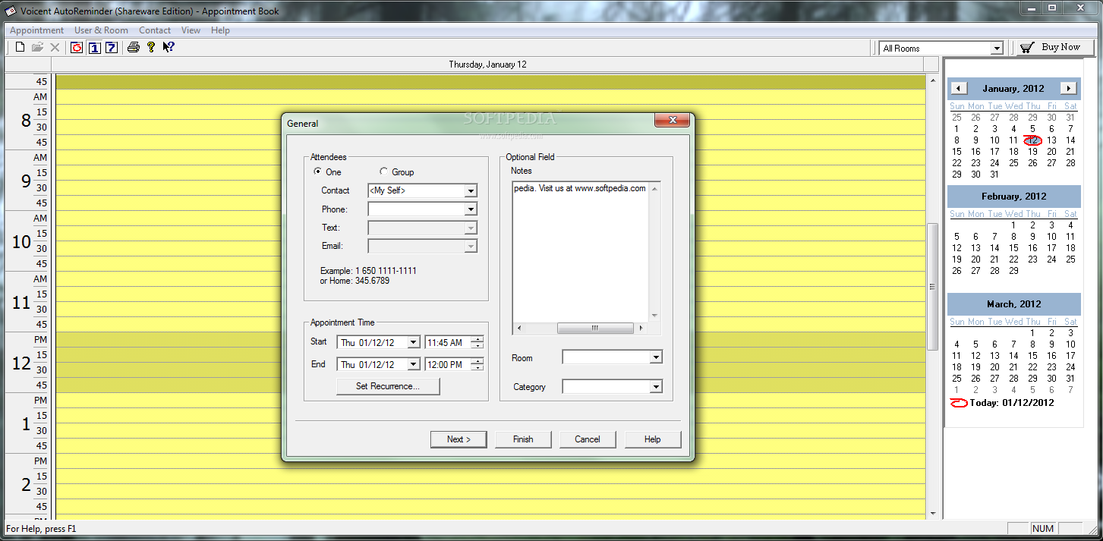
Task: Select March 15 in the calendar
Action: tap(1032, 356)
